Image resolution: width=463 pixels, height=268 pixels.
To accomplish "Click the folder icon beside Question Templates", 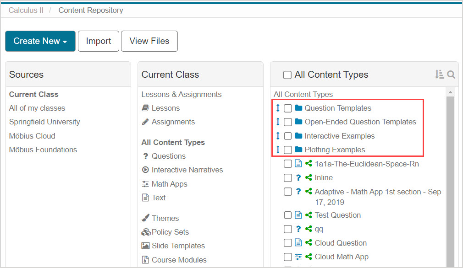I will [299, 108].
